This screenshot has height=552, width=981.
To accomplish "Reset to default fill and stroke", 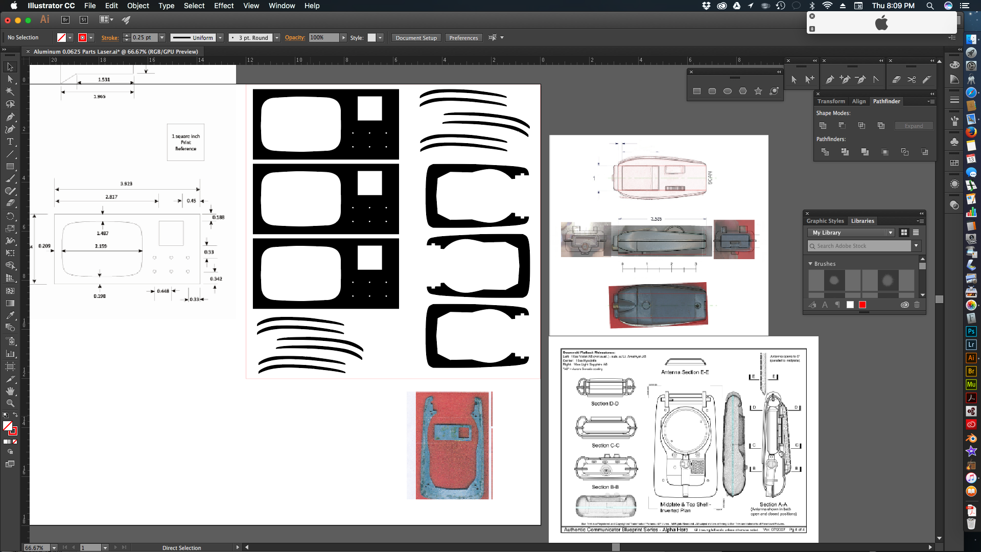I will pyautogui.click(x=5, y=415).
